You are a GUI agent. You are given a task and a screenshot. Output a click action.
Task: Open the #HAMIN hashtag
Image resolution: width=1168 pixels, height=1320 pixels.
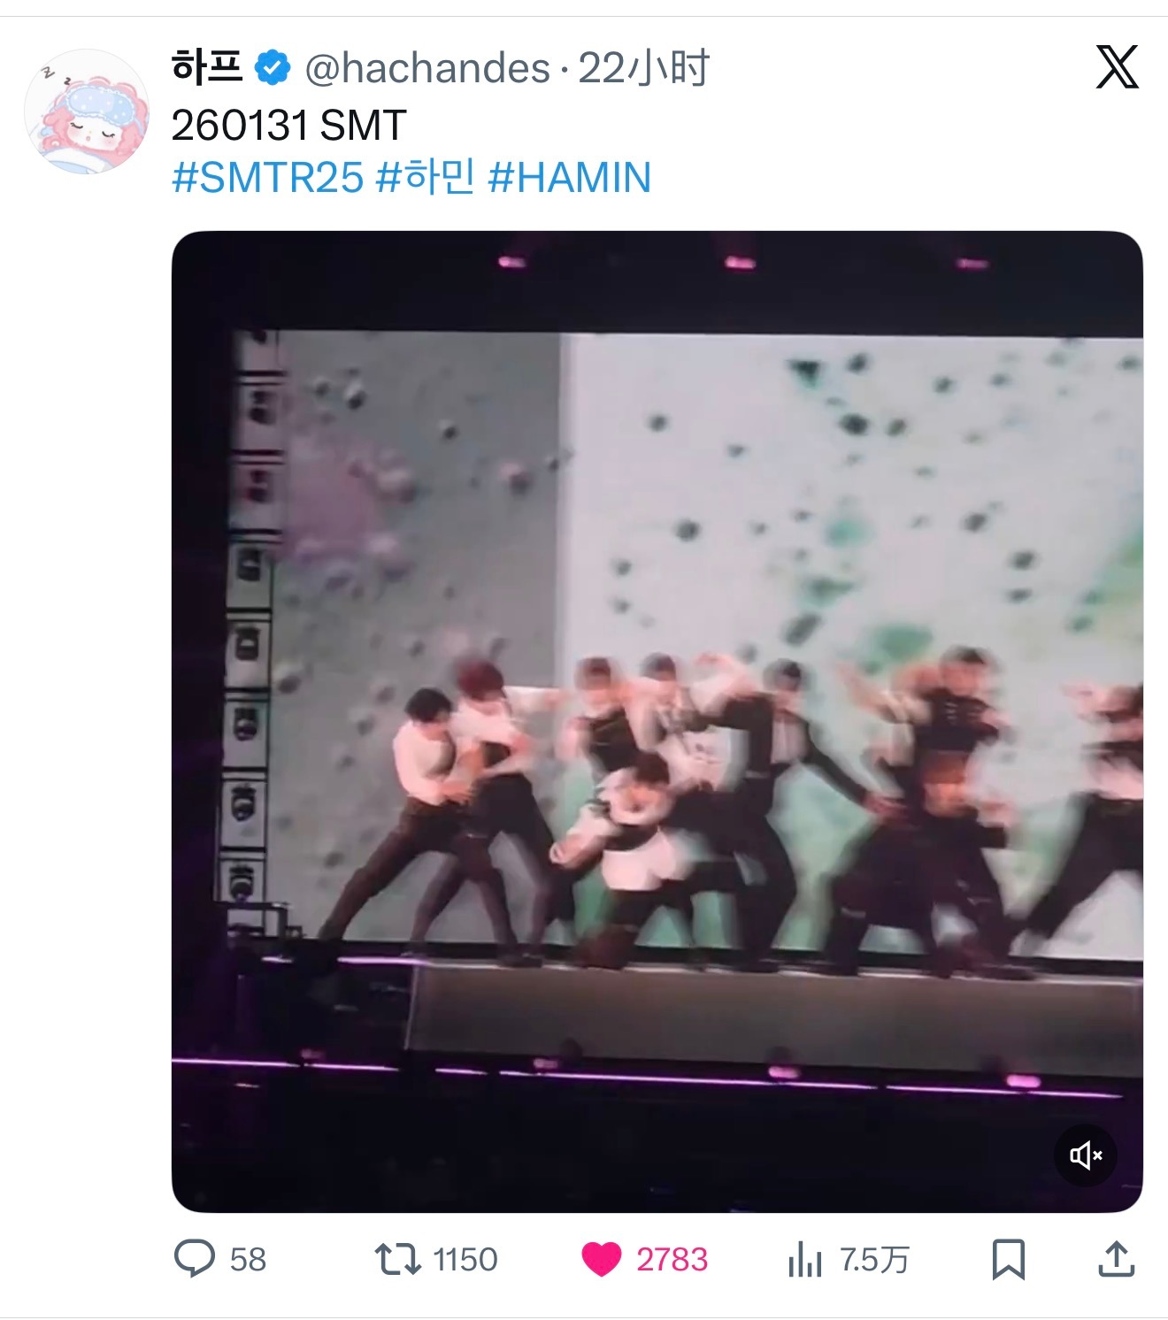click(570, 177)
